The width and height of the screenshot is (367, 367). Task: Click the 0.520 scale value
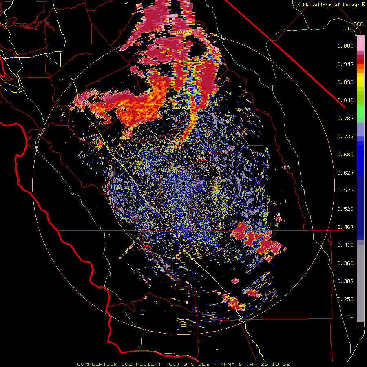click(345, 209)
